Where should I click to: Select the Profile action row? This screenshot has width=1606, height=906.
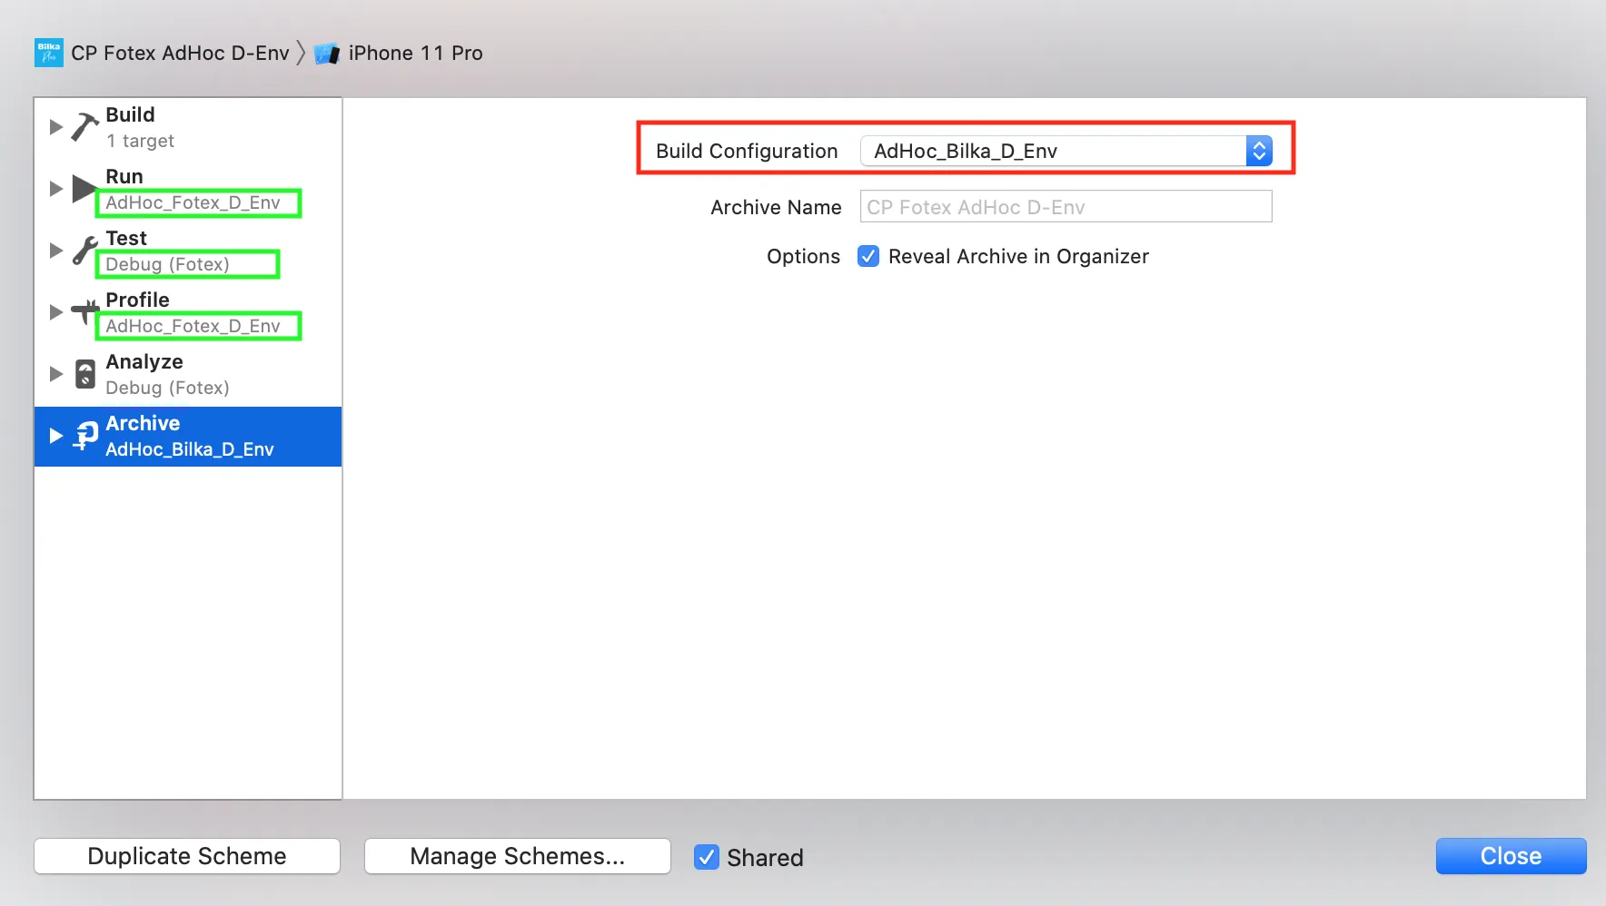pos(188,312)
